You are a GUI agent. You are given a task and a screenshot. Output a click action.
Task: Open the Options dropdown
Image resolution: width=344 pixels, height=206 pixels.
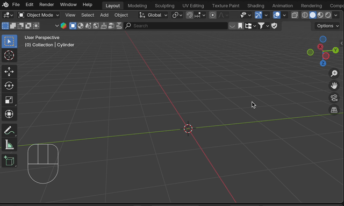[327, 26]
